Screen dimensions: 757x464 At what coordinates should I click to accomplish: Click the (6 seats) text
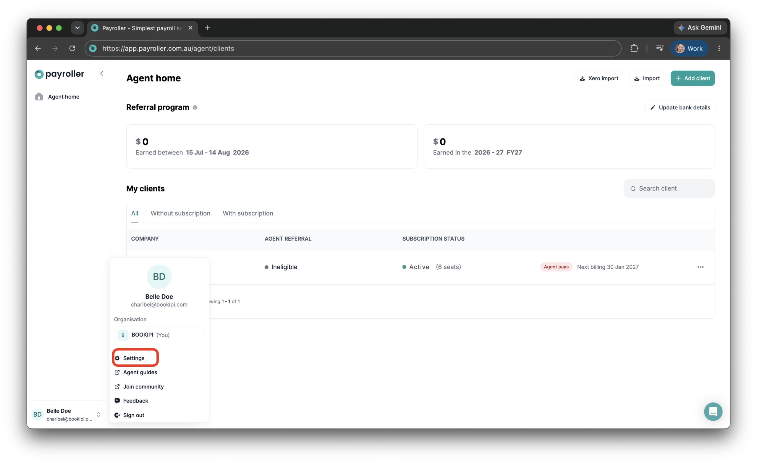click(x=448, y=267)
